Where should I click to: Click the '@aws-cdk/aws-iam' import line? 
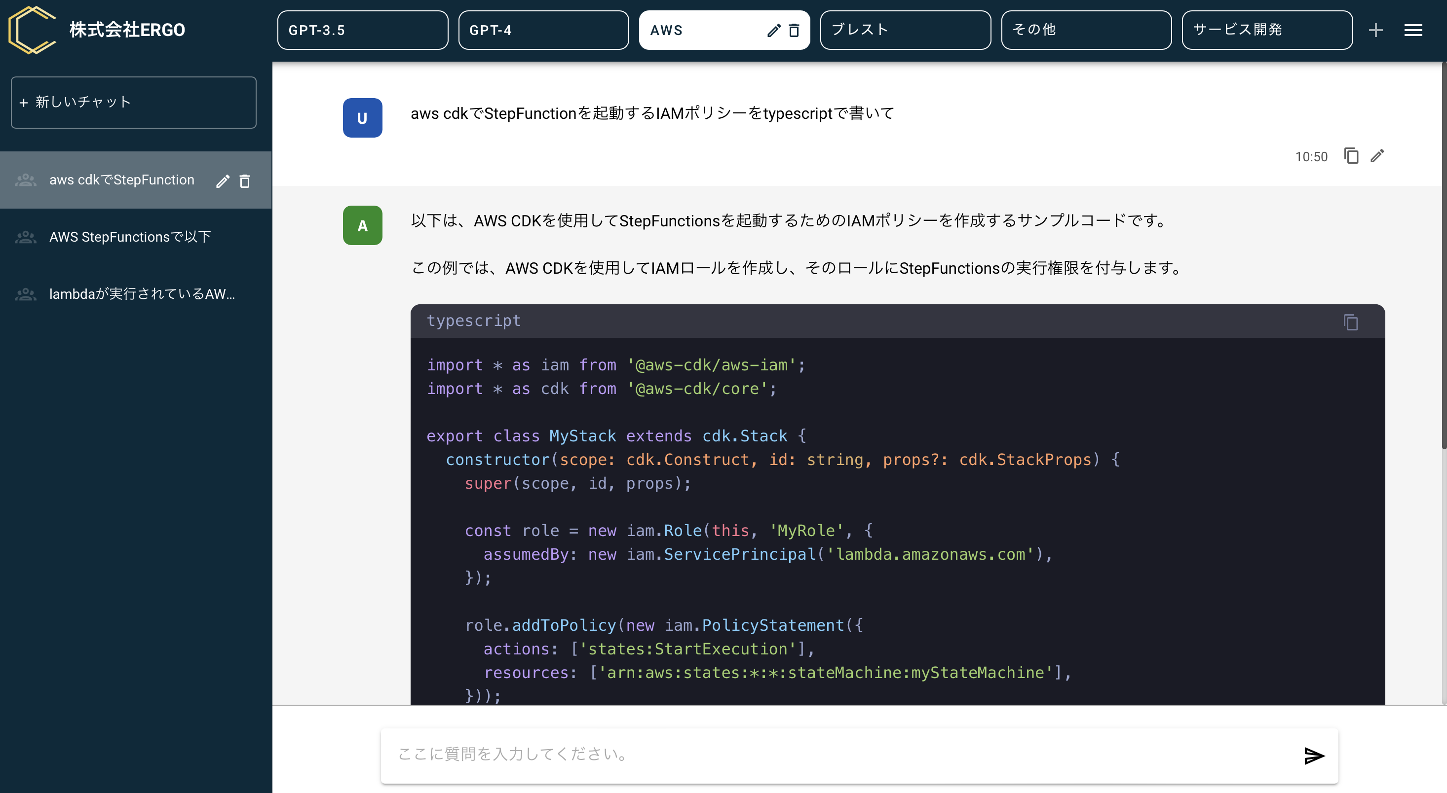tap(616, 365)
